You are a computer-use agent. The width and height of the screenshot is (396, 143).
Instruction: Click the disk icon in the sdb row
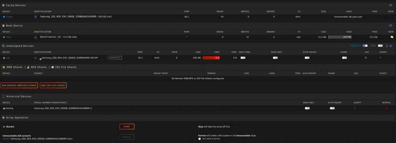pyautogui.click(x=36, y=58)
